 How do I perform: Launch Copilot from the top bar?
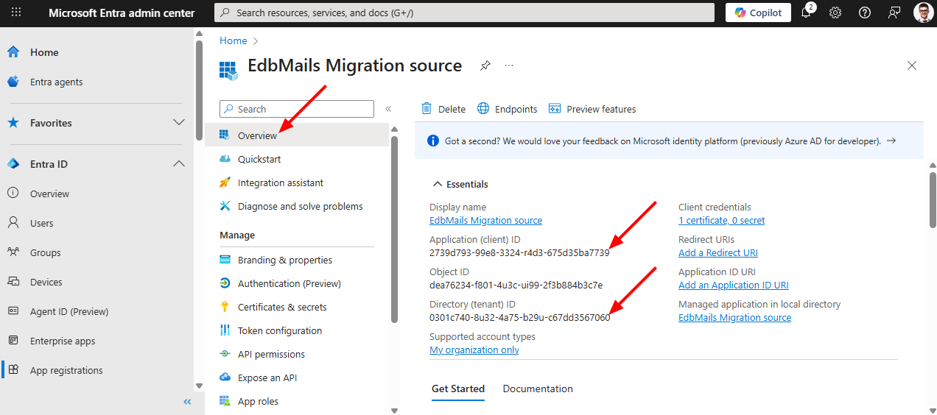tap(758, 13)
